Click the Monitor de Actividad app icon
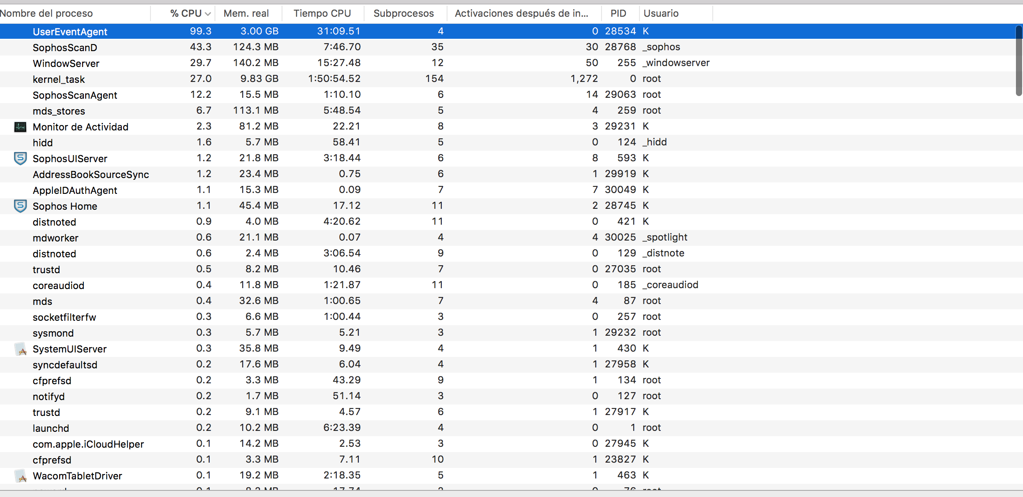The width and height of the screenshot is (1023, 497). [x=20, y=127]
